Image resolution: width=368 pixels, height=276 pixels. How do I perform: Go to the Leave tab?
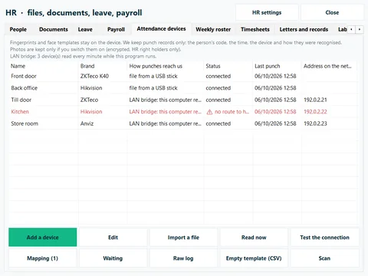point(85,29)
